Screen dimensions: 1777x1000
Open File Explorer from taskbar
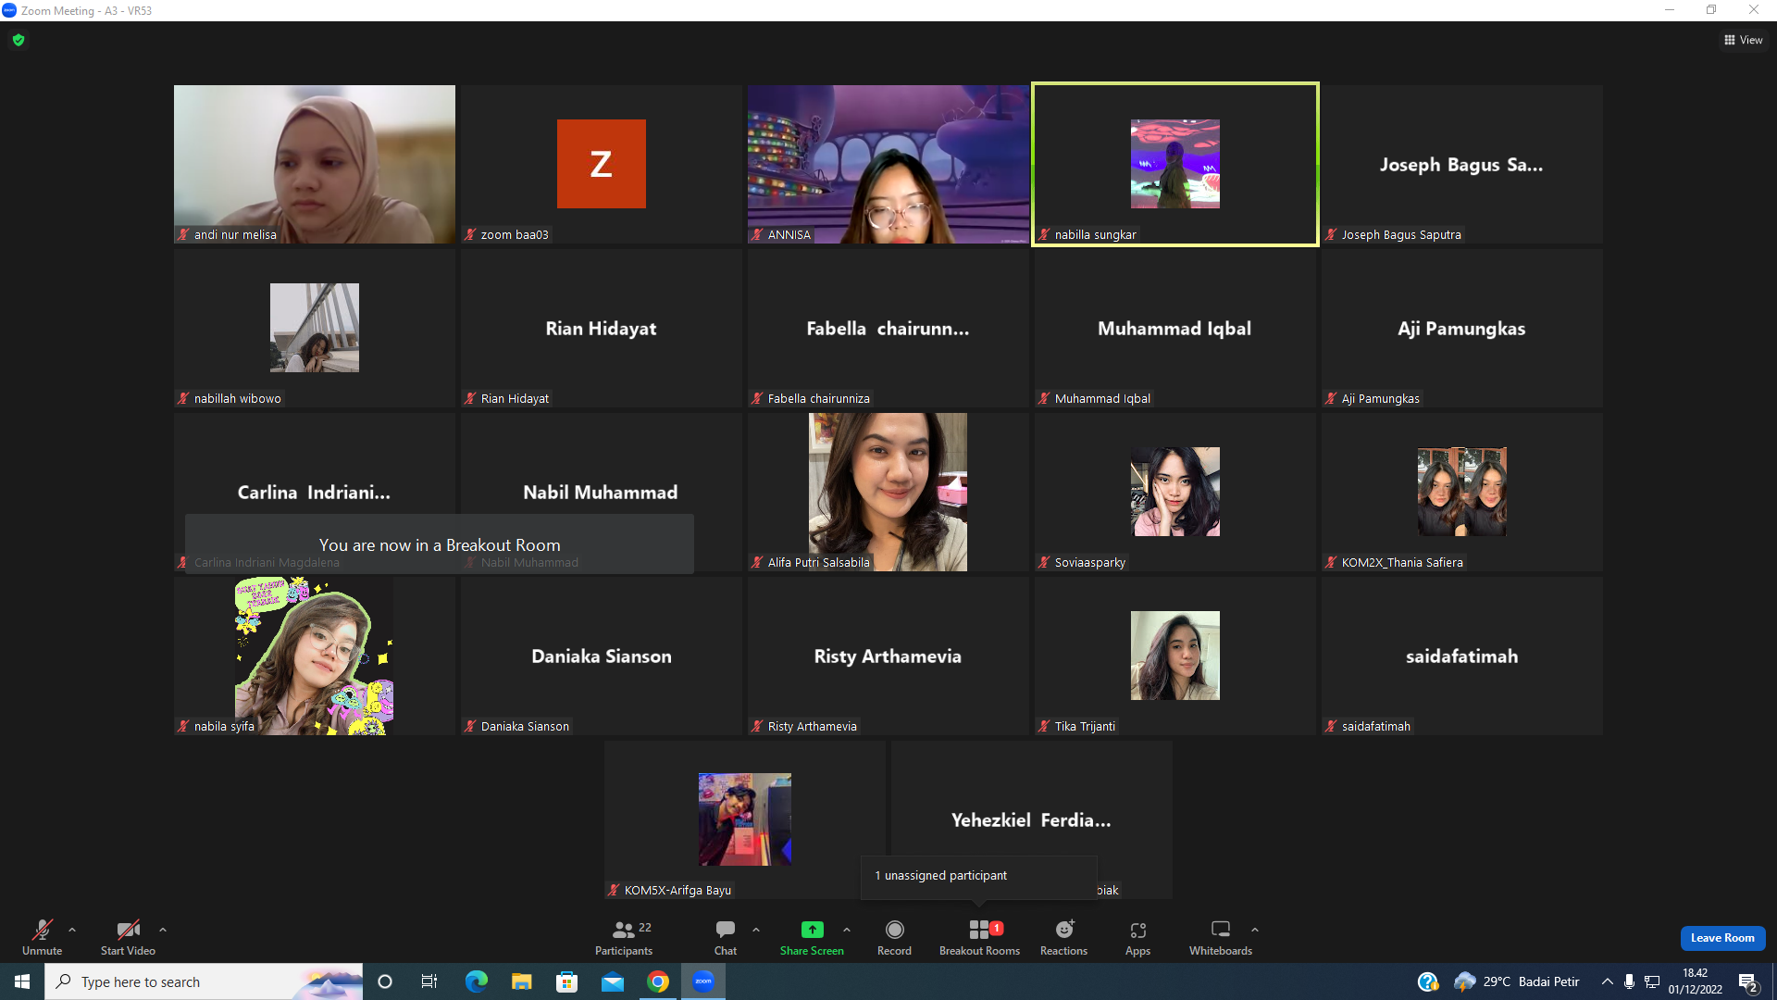point(521,981)
